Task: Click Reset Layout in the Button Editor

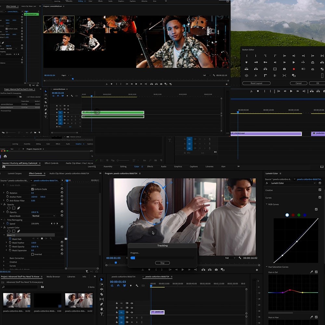Action: tap(256, 83)
